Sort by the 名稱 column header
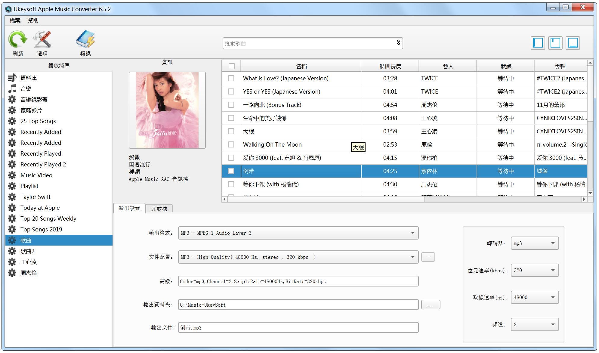Screen dimensions: 599x353 [301, 66]
